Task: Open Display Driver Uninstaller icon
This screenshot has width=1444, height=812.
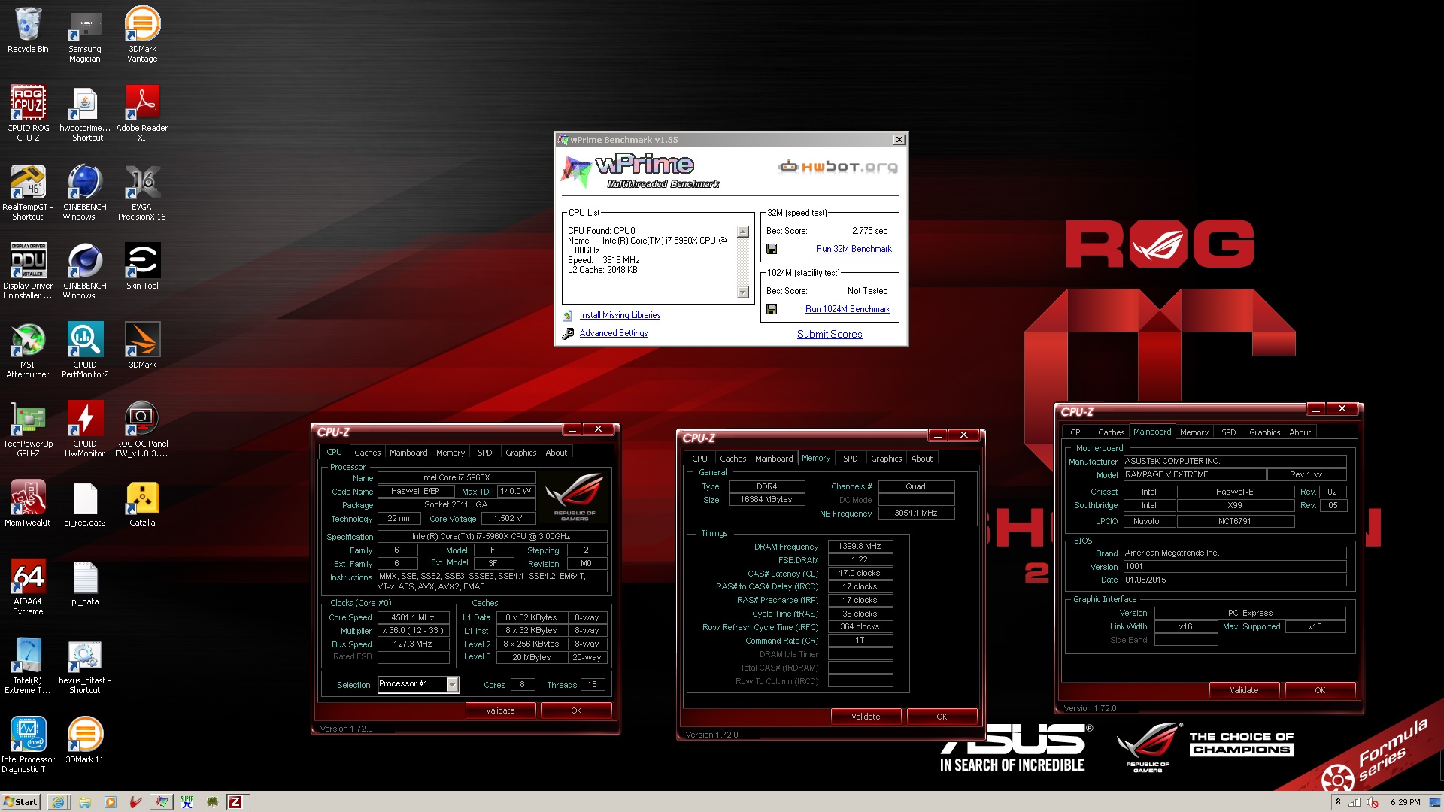Action: [28, 271]
